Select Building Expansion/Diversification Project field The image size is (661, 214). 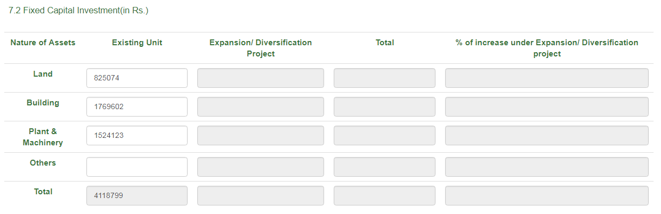tap(260, 106)
